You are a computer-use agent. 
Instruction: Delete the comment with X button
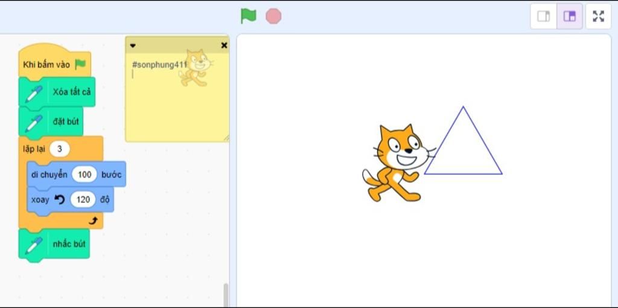coord(225,45)
